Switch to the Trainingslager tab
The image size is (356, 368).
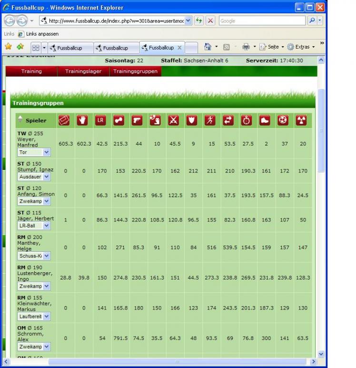point(83,71)
